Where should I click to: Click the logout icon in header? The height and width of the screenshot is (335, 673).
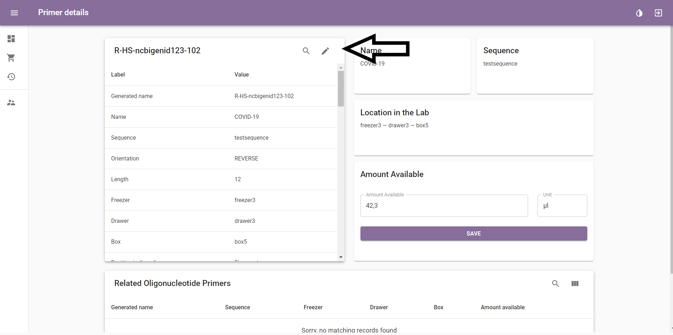point(658,13)
